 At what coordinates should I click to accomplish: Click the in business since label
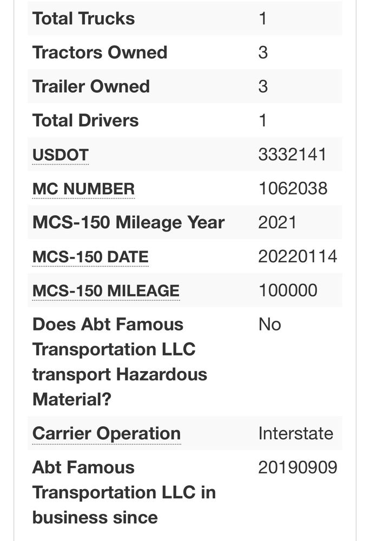(124, 492)
